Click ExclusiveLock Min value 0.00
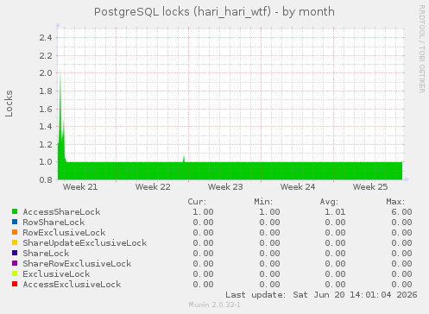 269,274
